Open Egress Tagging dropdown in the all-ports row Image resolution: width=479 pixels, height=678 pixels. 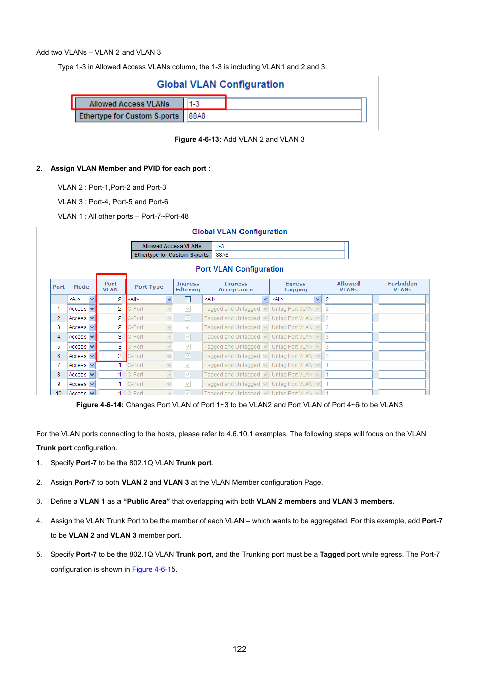pos(296,299)
